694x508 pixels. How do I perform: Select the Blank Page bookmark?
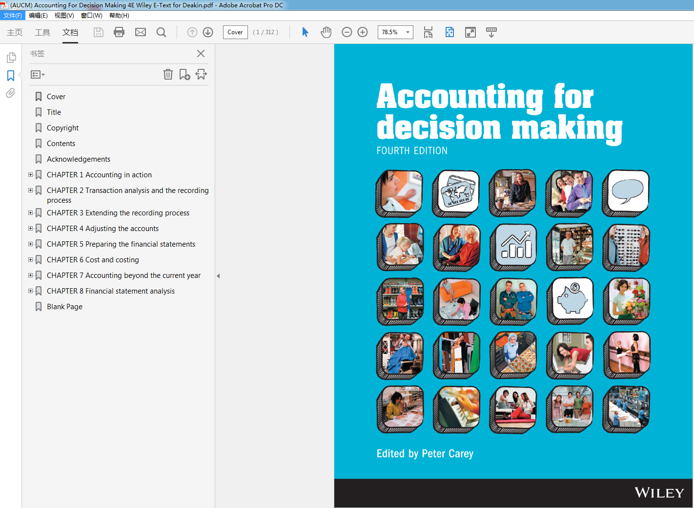[64, 307]
